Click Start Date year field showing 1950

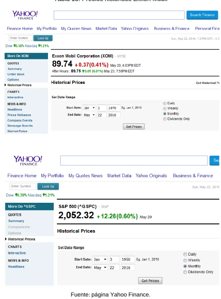tap(128, 260)
